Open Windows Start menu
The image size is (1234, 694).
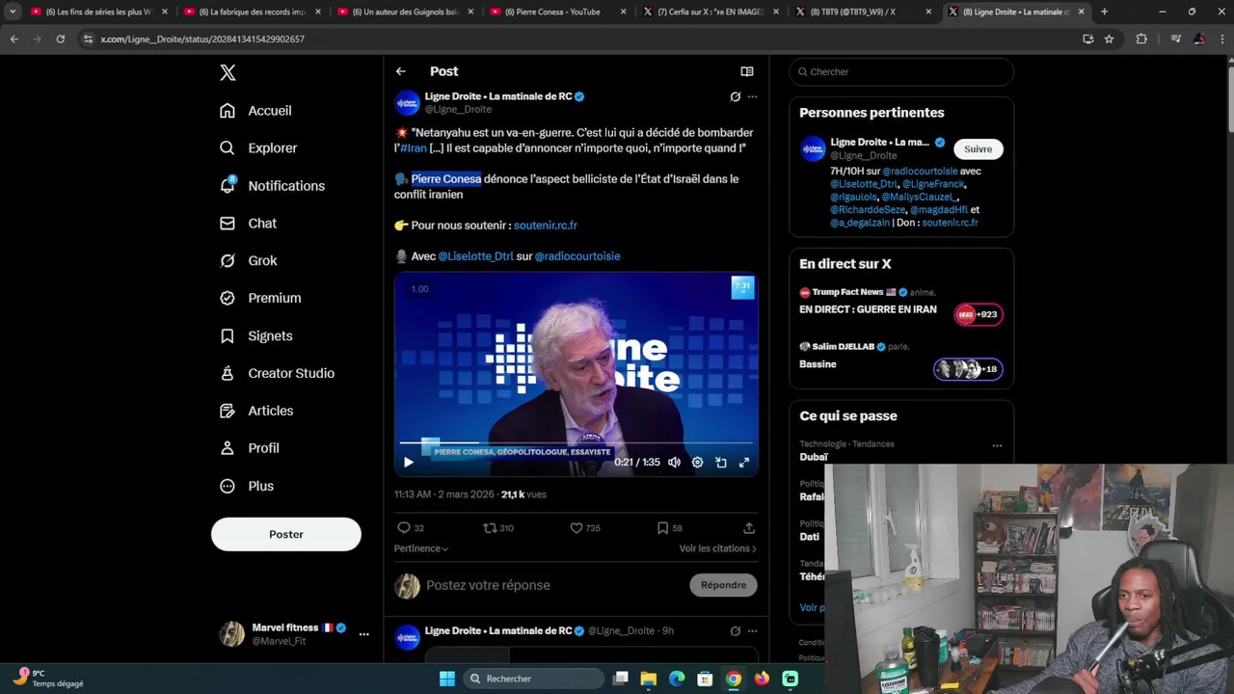[447, 679]
